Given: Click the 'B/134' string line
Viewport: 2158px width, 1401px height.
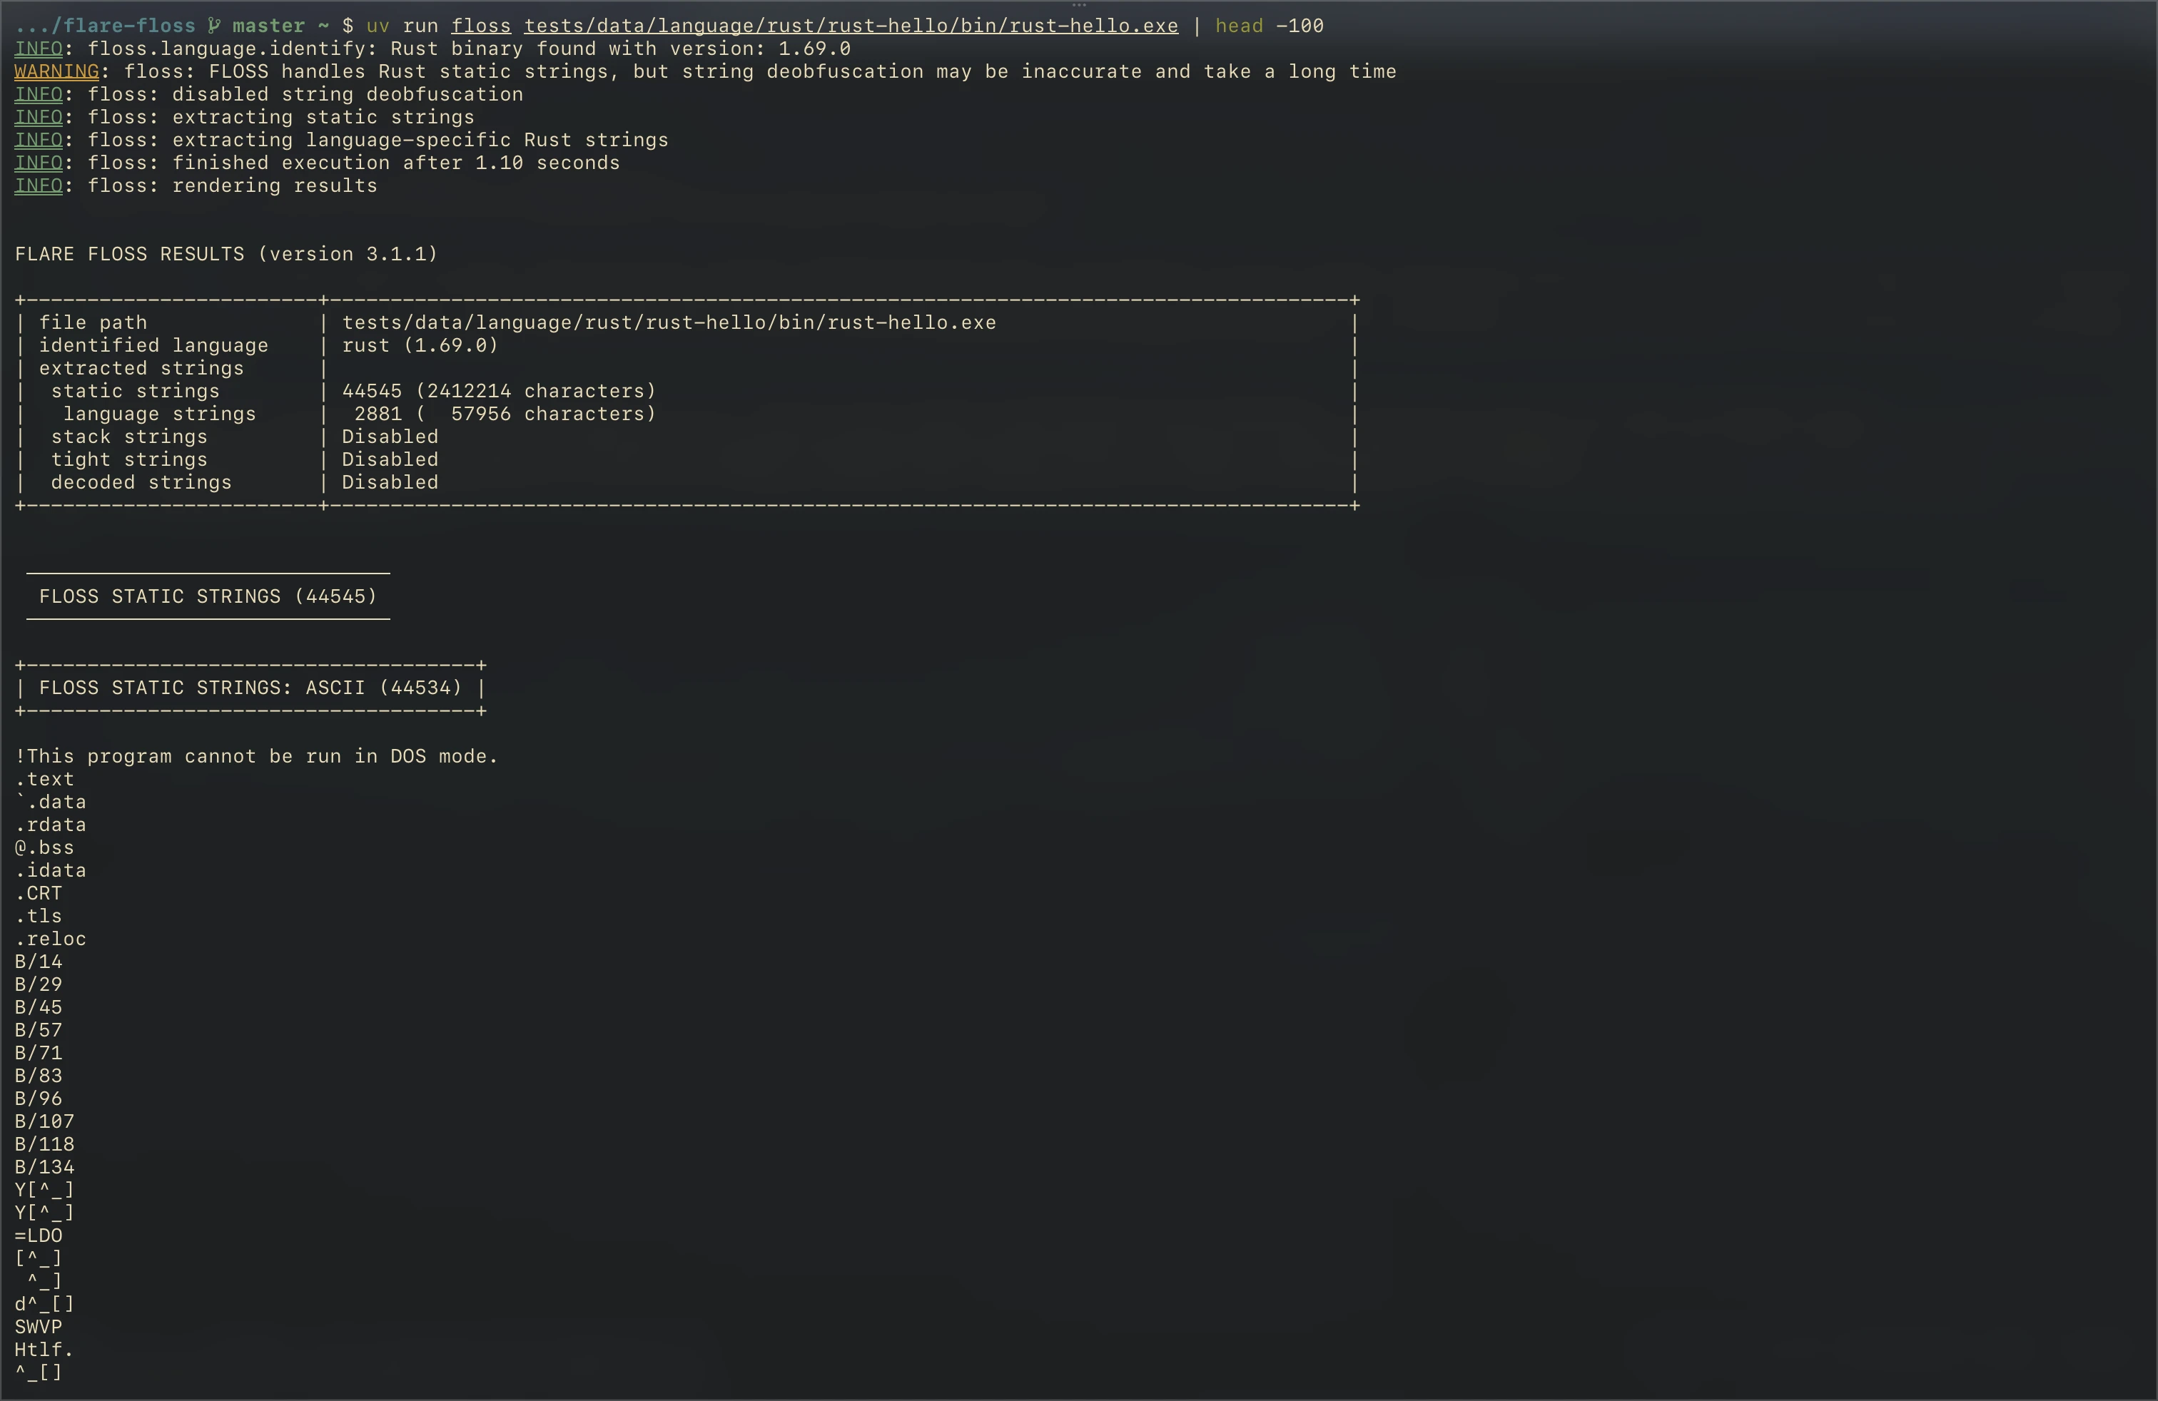Looking at the screenshot, I should point(44,1167).
